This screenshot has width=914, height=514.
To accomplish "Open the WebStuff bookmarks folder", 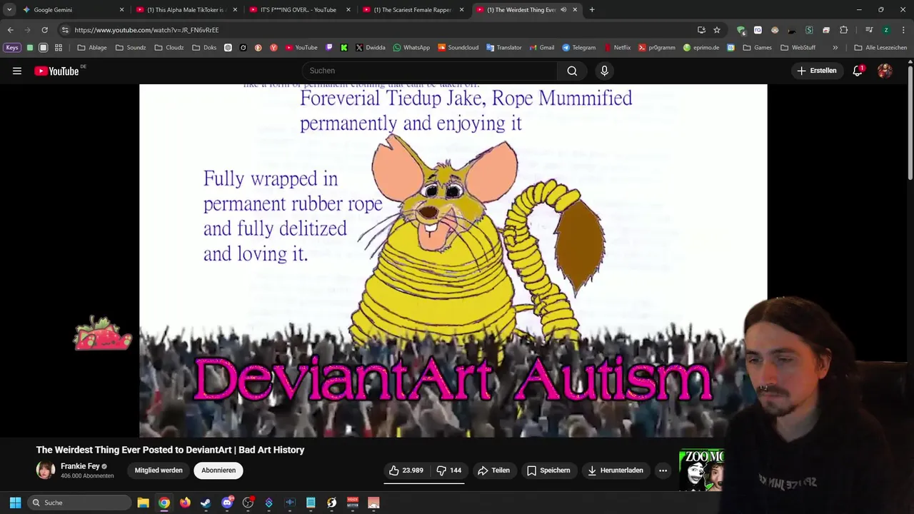I will [798, 48].
